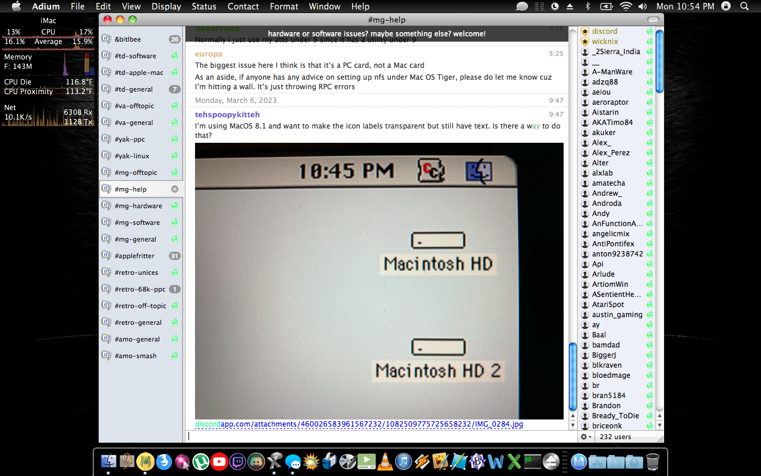The width and height of the screenshot is (761, 476).
Task: Click the Macintosh HD screenshot image in chat
Action: pyautogui.click(x=379, y=281)
